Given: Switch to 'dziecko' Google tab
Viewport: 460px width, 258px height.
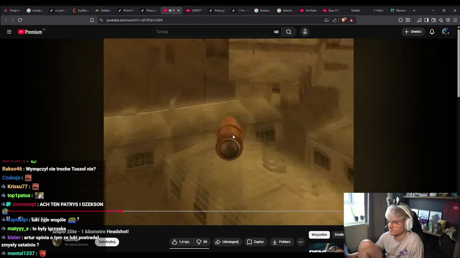Looking at the screenshot, I should [285, 10].
